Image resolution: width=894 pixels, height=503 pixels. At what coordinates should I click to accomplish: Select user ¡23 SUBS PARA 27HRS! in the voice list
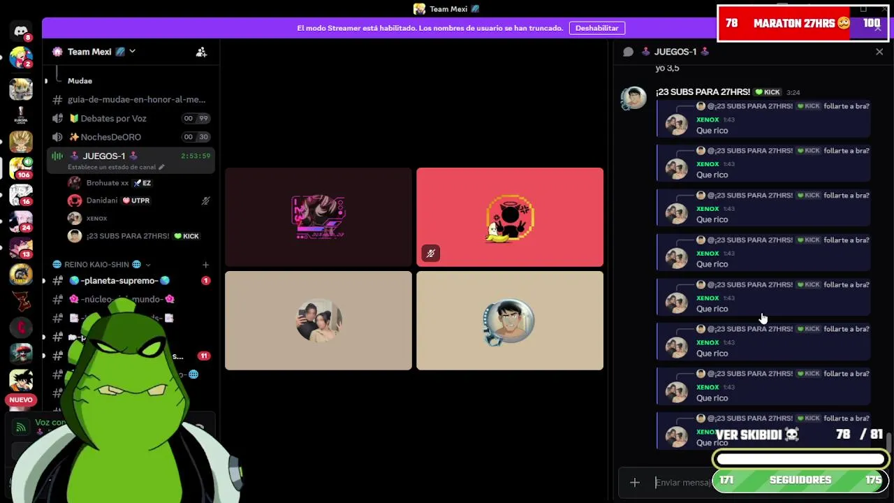pos(138,236)
